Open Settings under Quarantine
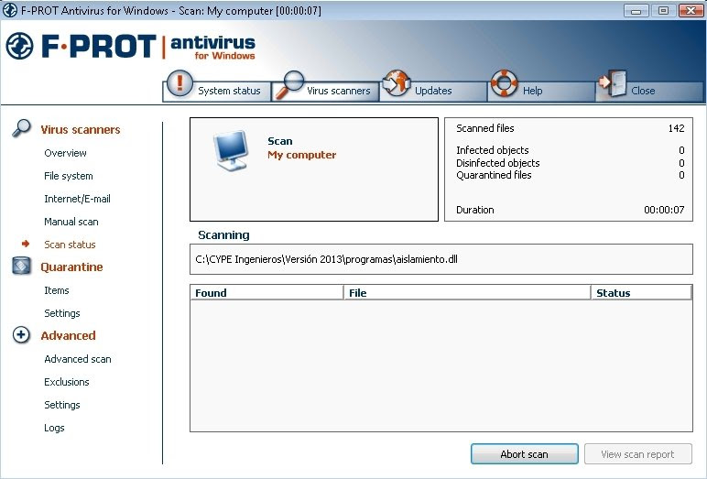The image size is (707, 479). [61, 313]
